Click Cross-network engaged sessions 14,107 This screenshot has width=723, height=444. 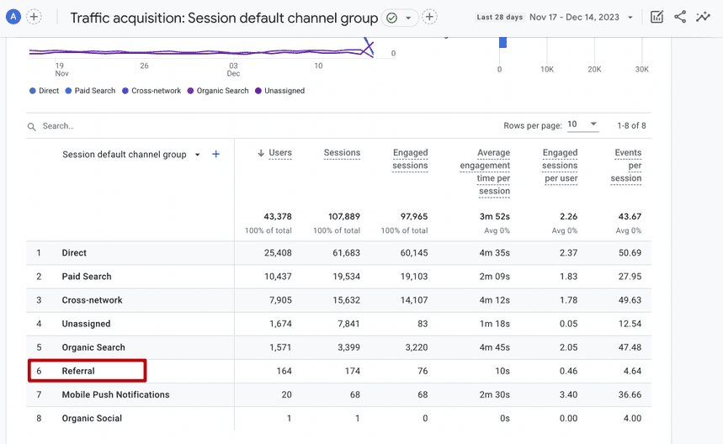pyautogui.click(x=414, y=300)
